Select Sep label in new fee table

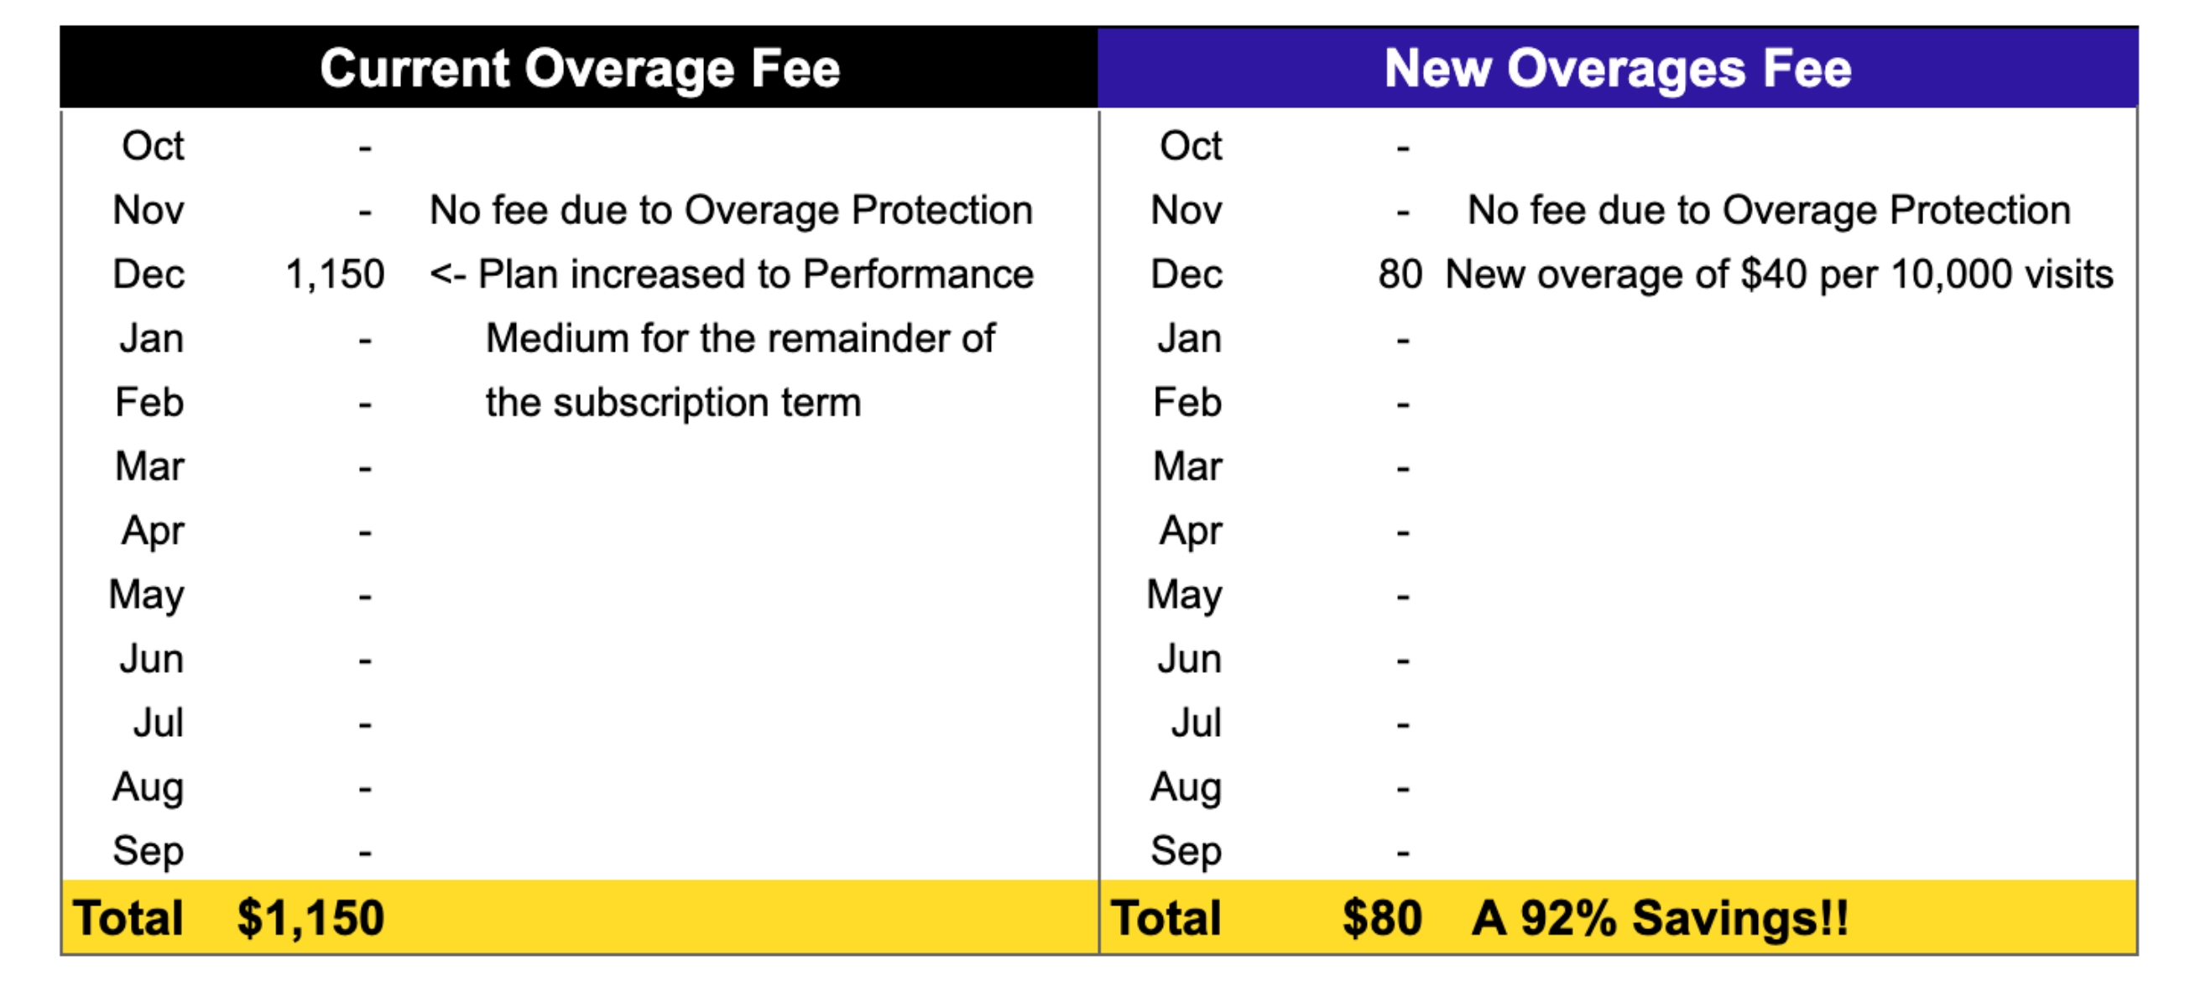click(1186, 850)
